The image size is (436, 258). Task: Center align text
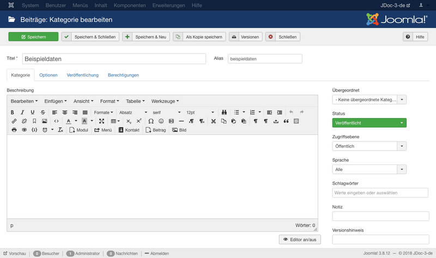point(65,112)
